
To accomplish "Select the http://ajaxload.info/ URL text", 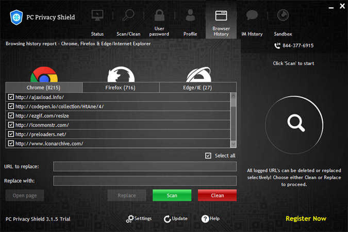I will (40, 97).
